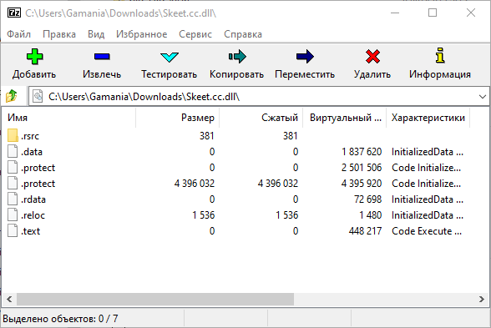This screenshot has height=328, width=491.
Task: Click horizontal scrollbar right arrow
Action: 482,299
